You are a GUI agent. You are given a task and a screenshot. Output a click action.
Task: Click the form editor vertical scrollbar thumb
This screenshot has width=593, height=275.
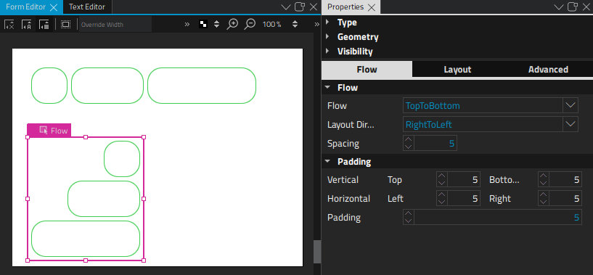[x=317, y=252]
